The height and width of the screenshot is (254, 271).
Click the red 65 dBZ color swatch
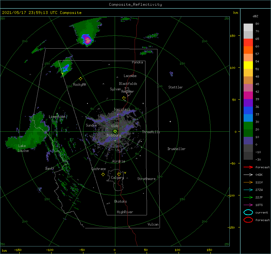[248, 43]
